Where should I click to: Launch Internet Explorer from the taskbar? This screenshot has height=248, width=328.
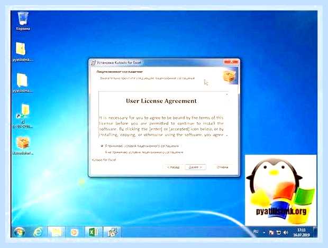[x=38, y=232]
